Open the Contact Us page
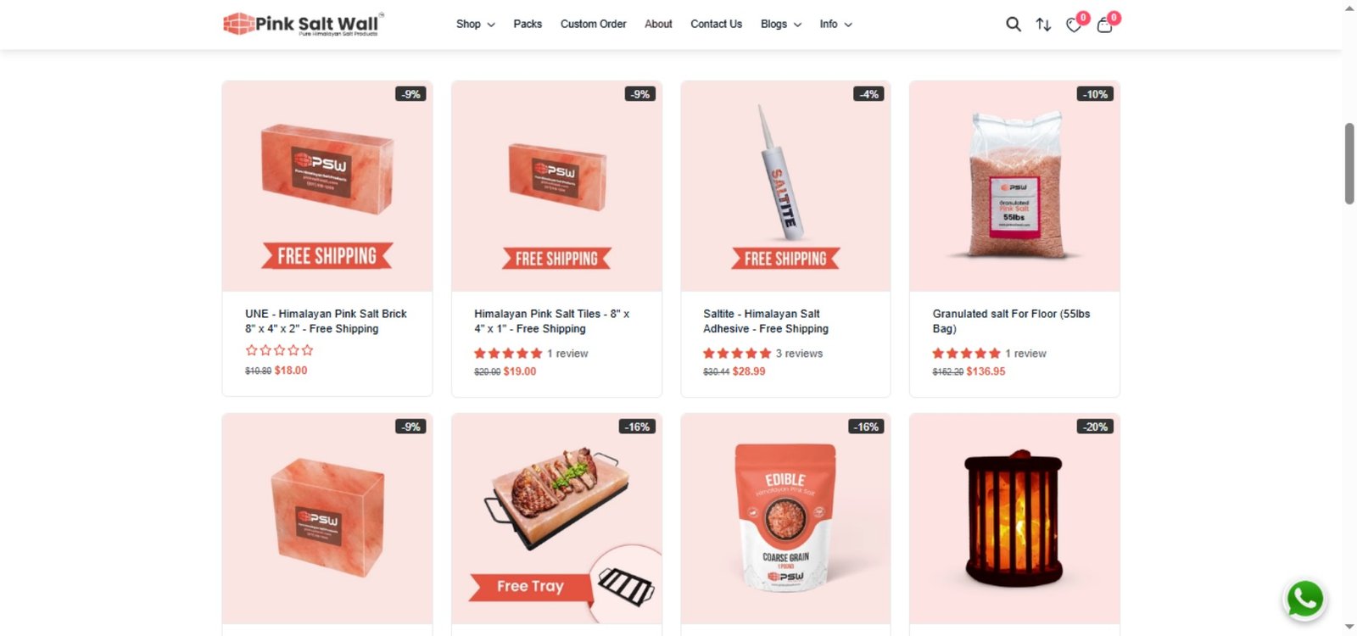Screen dimensions: 1357x636 [716, 24]
